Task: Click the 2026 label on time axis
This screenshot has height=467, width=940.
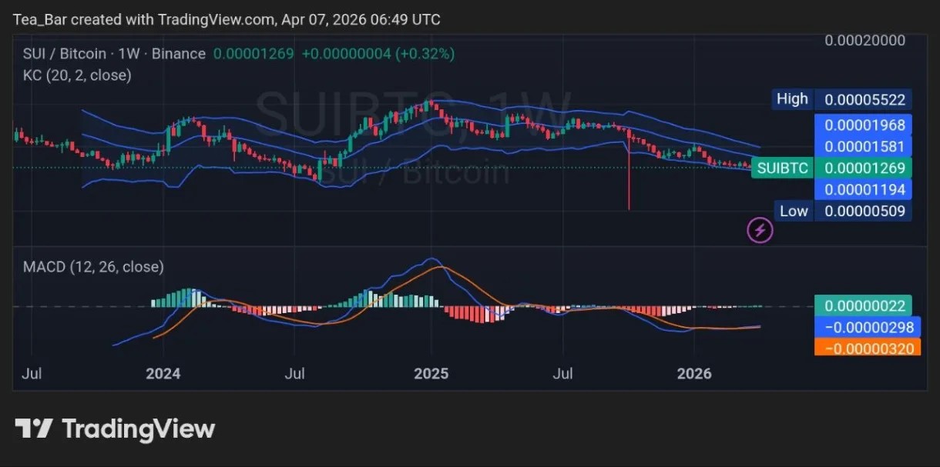Action: tap(693, 374)
